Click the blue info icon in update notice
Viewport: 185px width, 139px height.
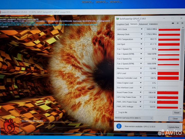pos(119,126)
